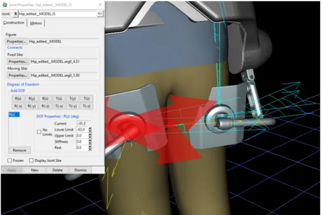Add R(-z) degree of freedom
323x215 pixels.
coord(45,106)
